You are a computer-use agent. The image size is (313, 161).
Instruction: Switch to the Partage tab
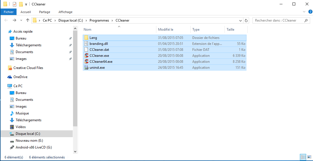(45, 12)
